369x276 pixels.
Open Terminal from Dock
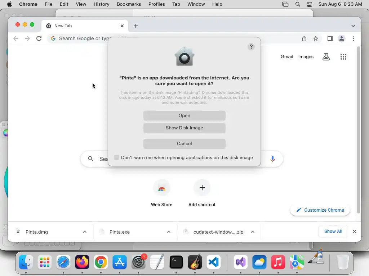[x=176, y=262]
